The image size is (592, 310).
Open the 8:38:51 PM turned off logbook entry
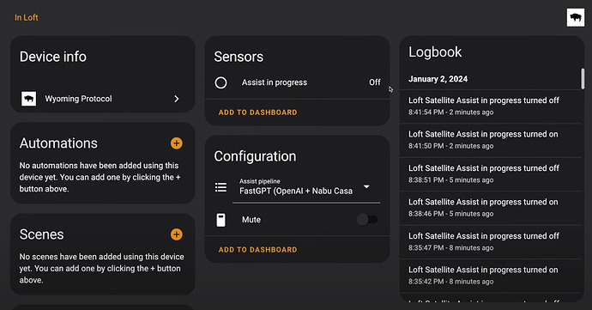(x=490, y=174)
